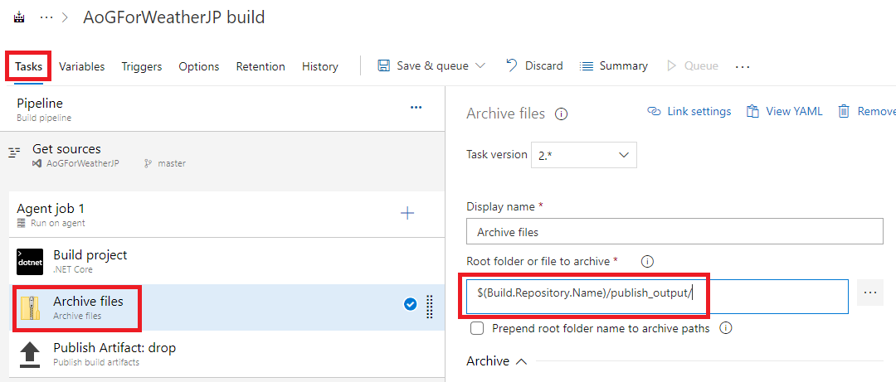
Task: Switch to the Variables tab
Action: pyautogui.click(x=81, y=66)
